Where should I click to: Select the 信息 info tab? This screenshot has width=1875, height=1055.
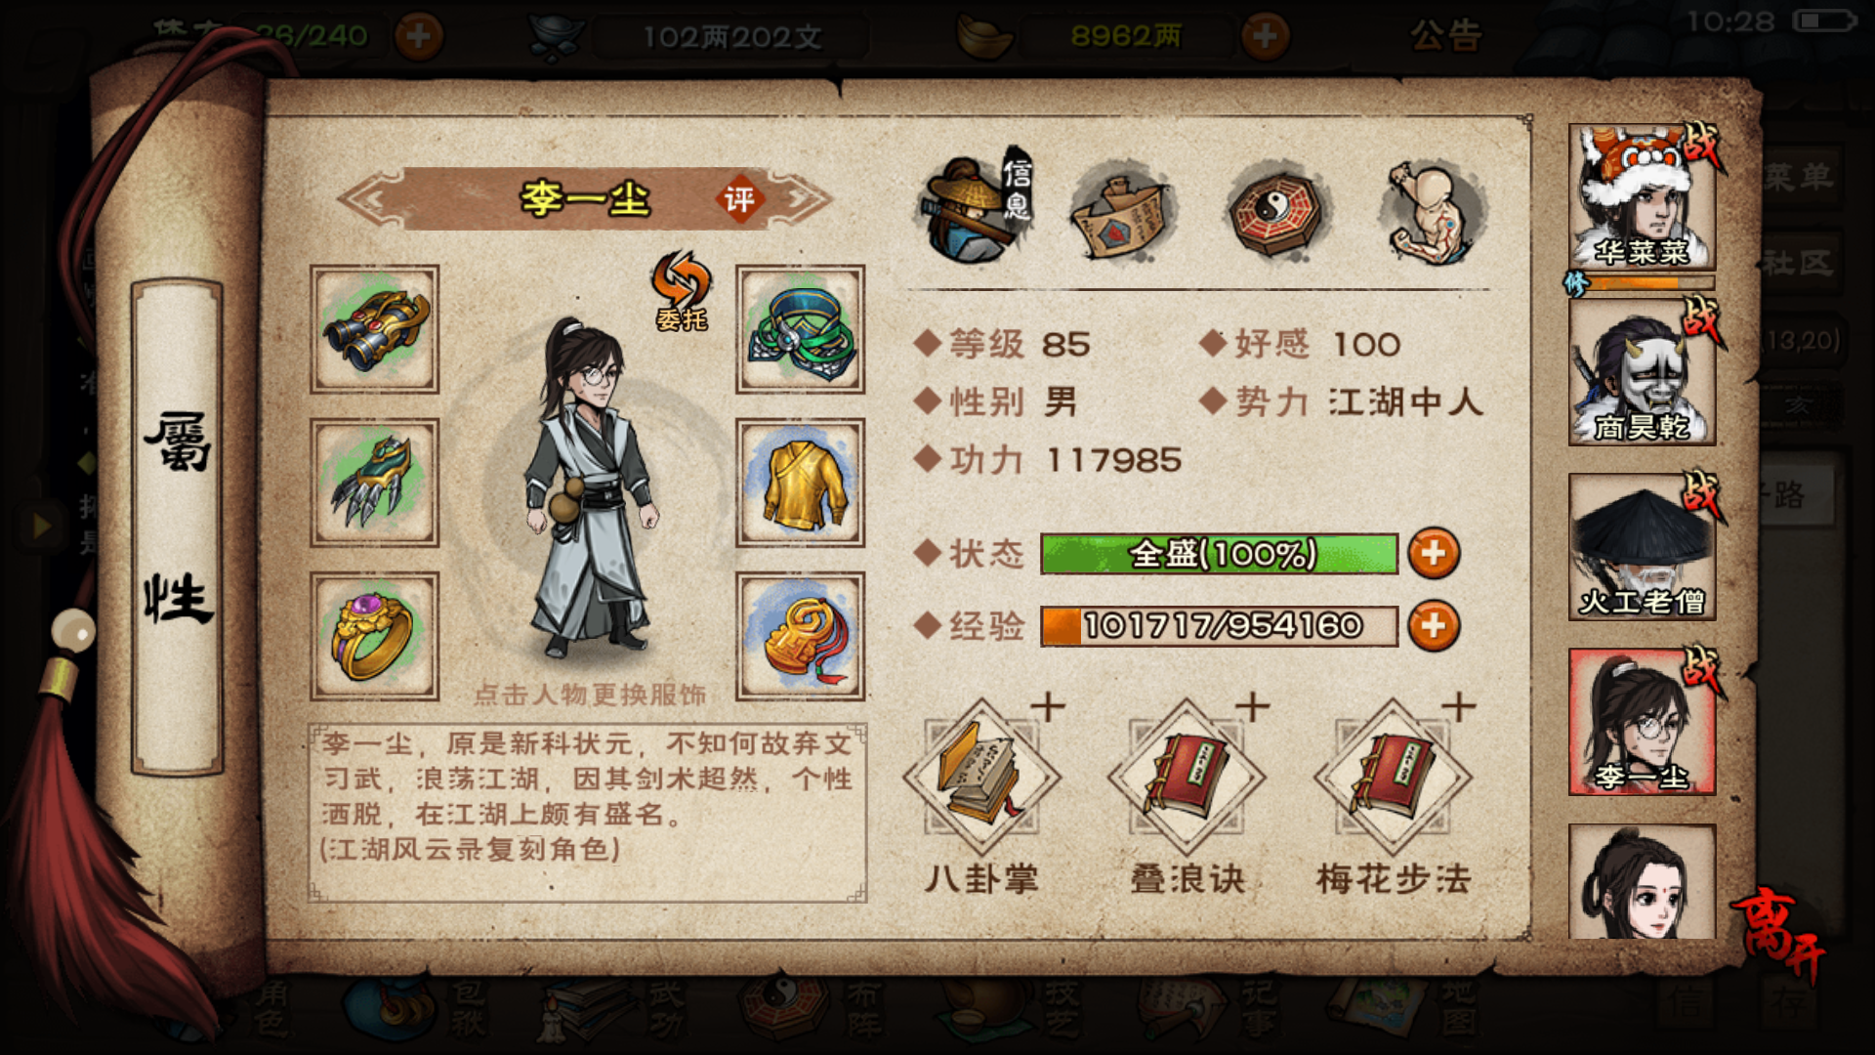tap(975, 207)
